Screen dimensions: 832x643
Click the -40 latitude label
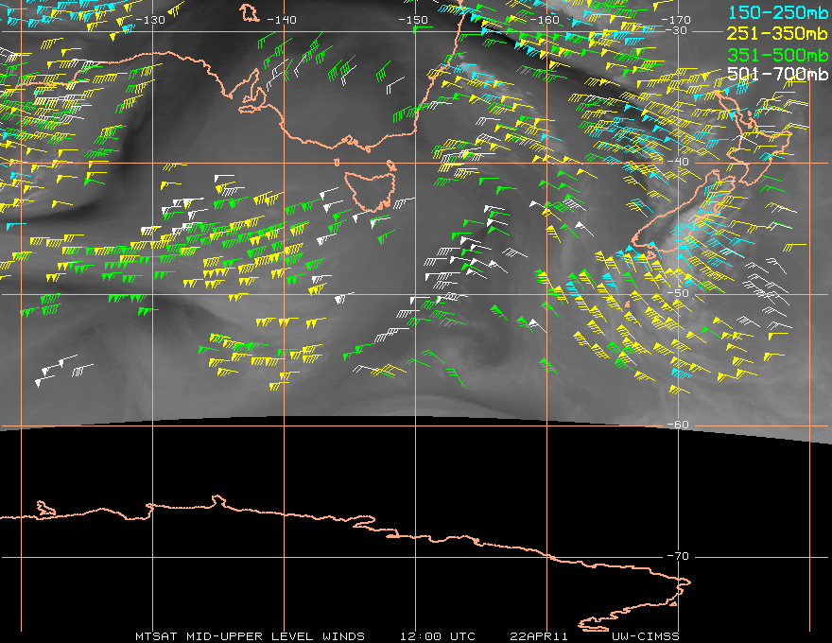click(678, 162)
